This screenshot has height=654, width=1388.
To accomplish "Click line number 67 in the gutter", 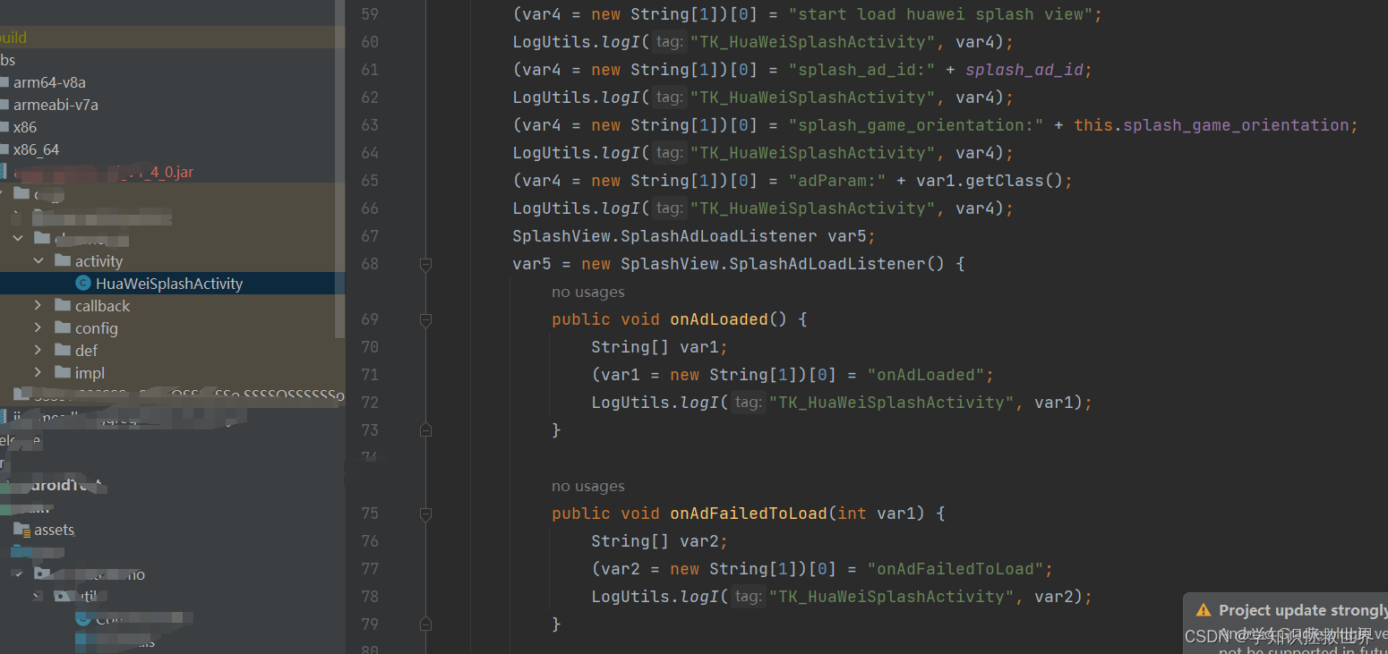I will click(x=369, y=236).
